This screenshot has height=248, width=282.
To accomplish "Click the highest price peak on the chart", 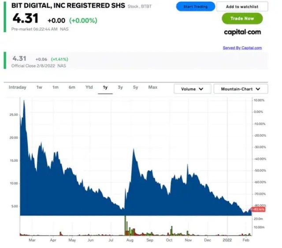I will click(x=24, y=102).
